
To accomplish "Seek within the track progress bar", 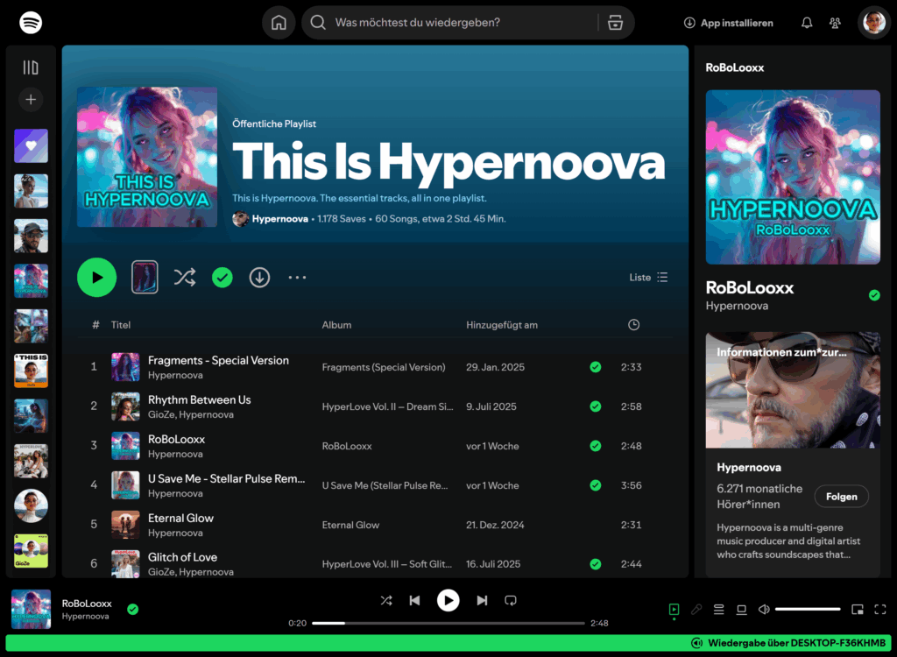I will click(448, 623).
